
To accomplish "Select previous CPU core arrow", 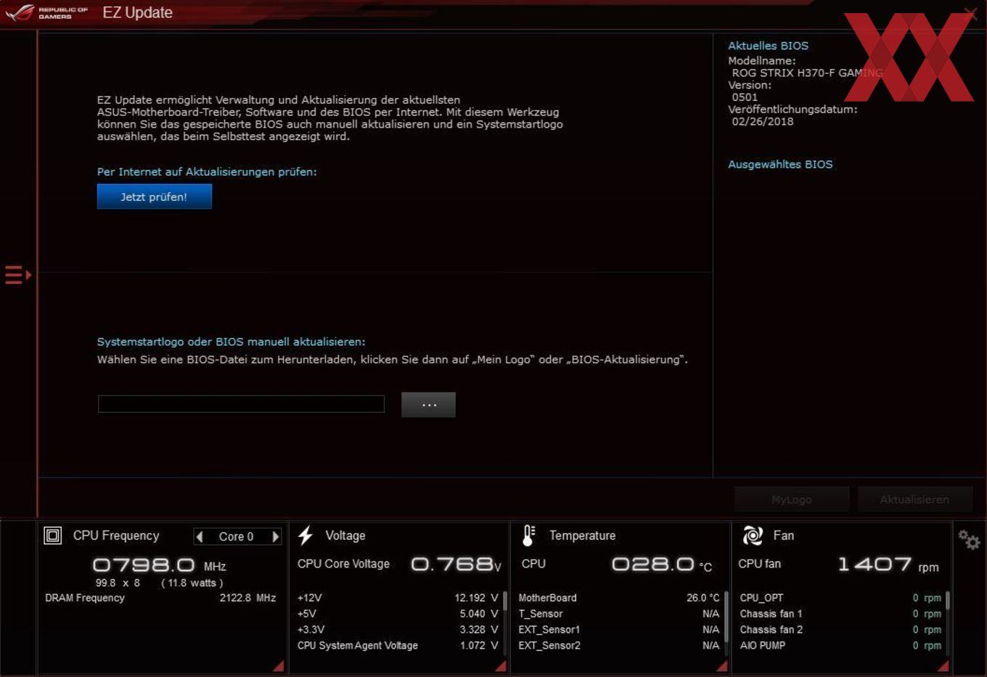I will click(x=200, y=536).
